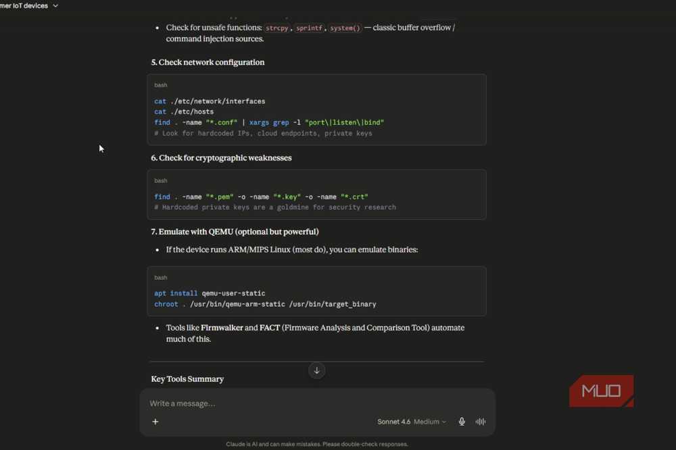Click the 'sprintf' inline code
Screen dimensions: 676x450
click(x=309, y=28)
